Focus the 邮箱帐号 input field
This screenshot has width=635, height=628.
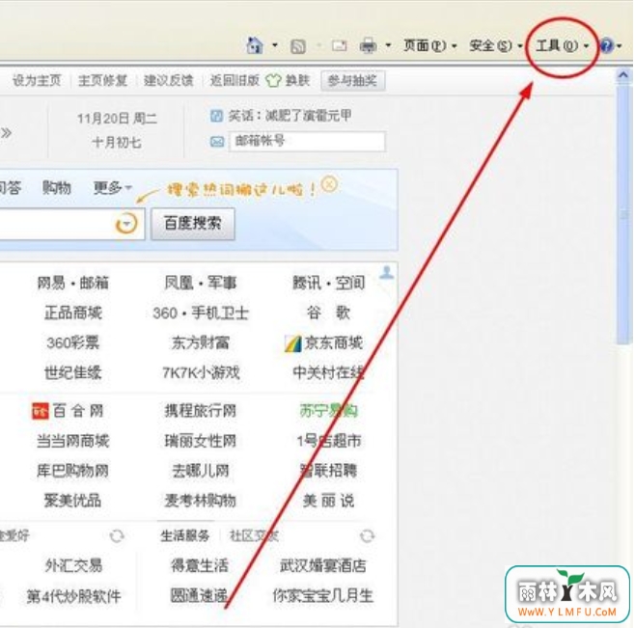308,141
